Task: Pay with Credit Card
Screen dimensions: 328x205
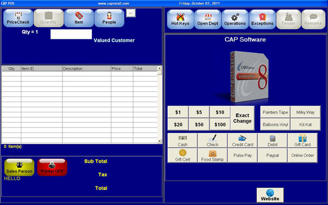Action: [242, 141]
